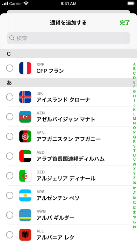Screen dimensions: 137x243
Task: Select the radio circle for アルバ ギルダー
Action: (10, 215)
